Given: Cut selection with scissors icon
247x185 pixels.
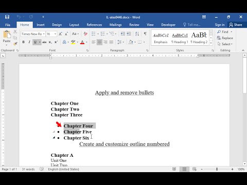Looking at the screenshot, I should coord(15,31).
